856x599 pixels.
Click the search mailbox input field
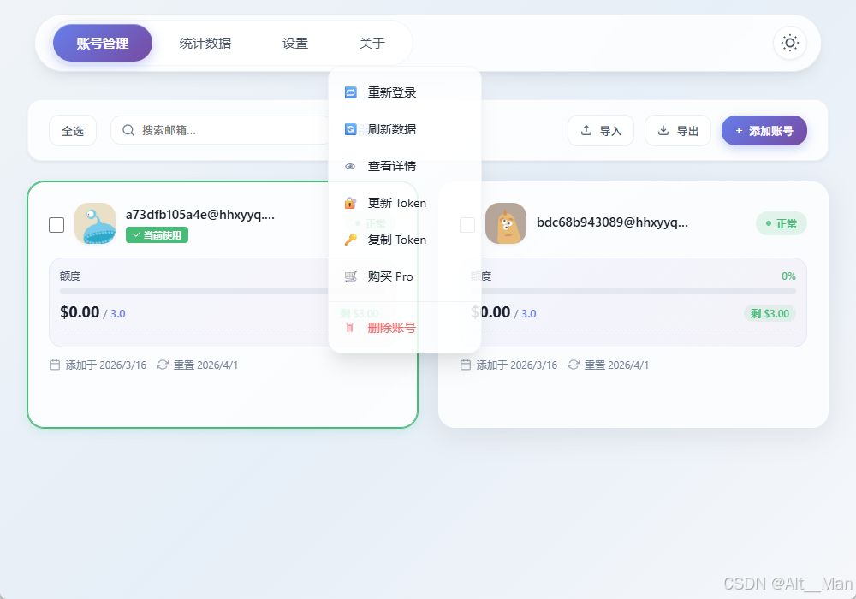coord(214,130)
